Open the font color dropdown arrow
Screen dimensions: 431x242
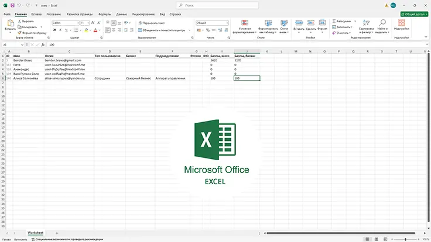99,30
